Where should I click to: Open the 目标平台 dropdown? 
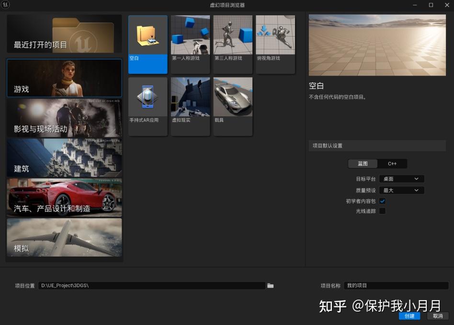click(401, 179)
